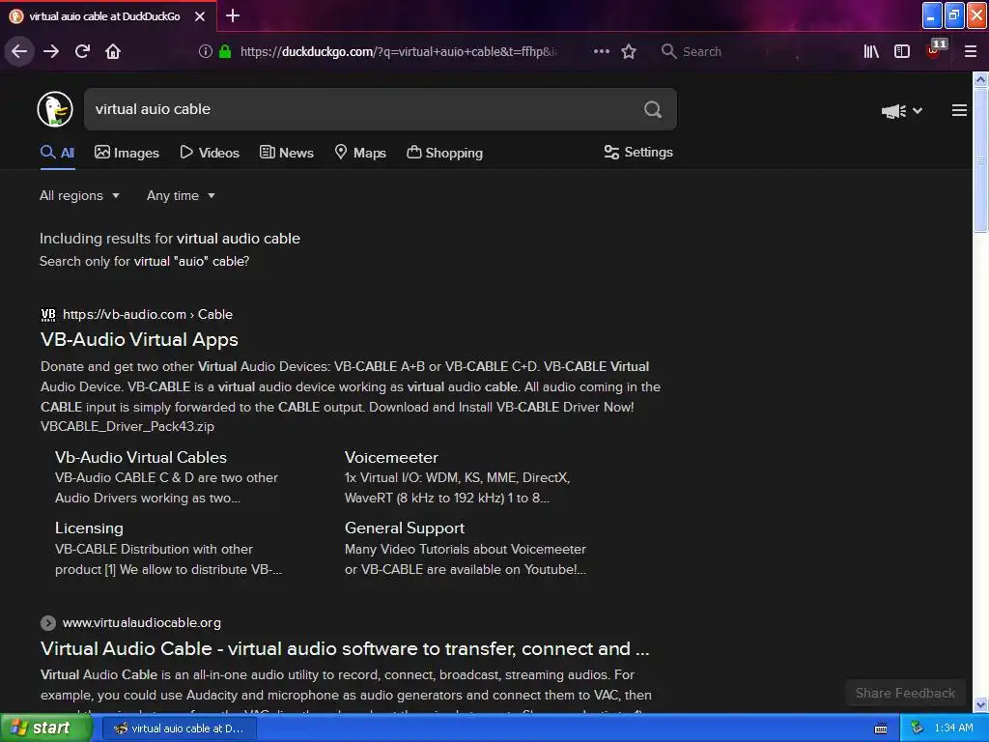Close the DuckDuckGo tab
The image size is (989, 742).
click(x=200, y=16)
